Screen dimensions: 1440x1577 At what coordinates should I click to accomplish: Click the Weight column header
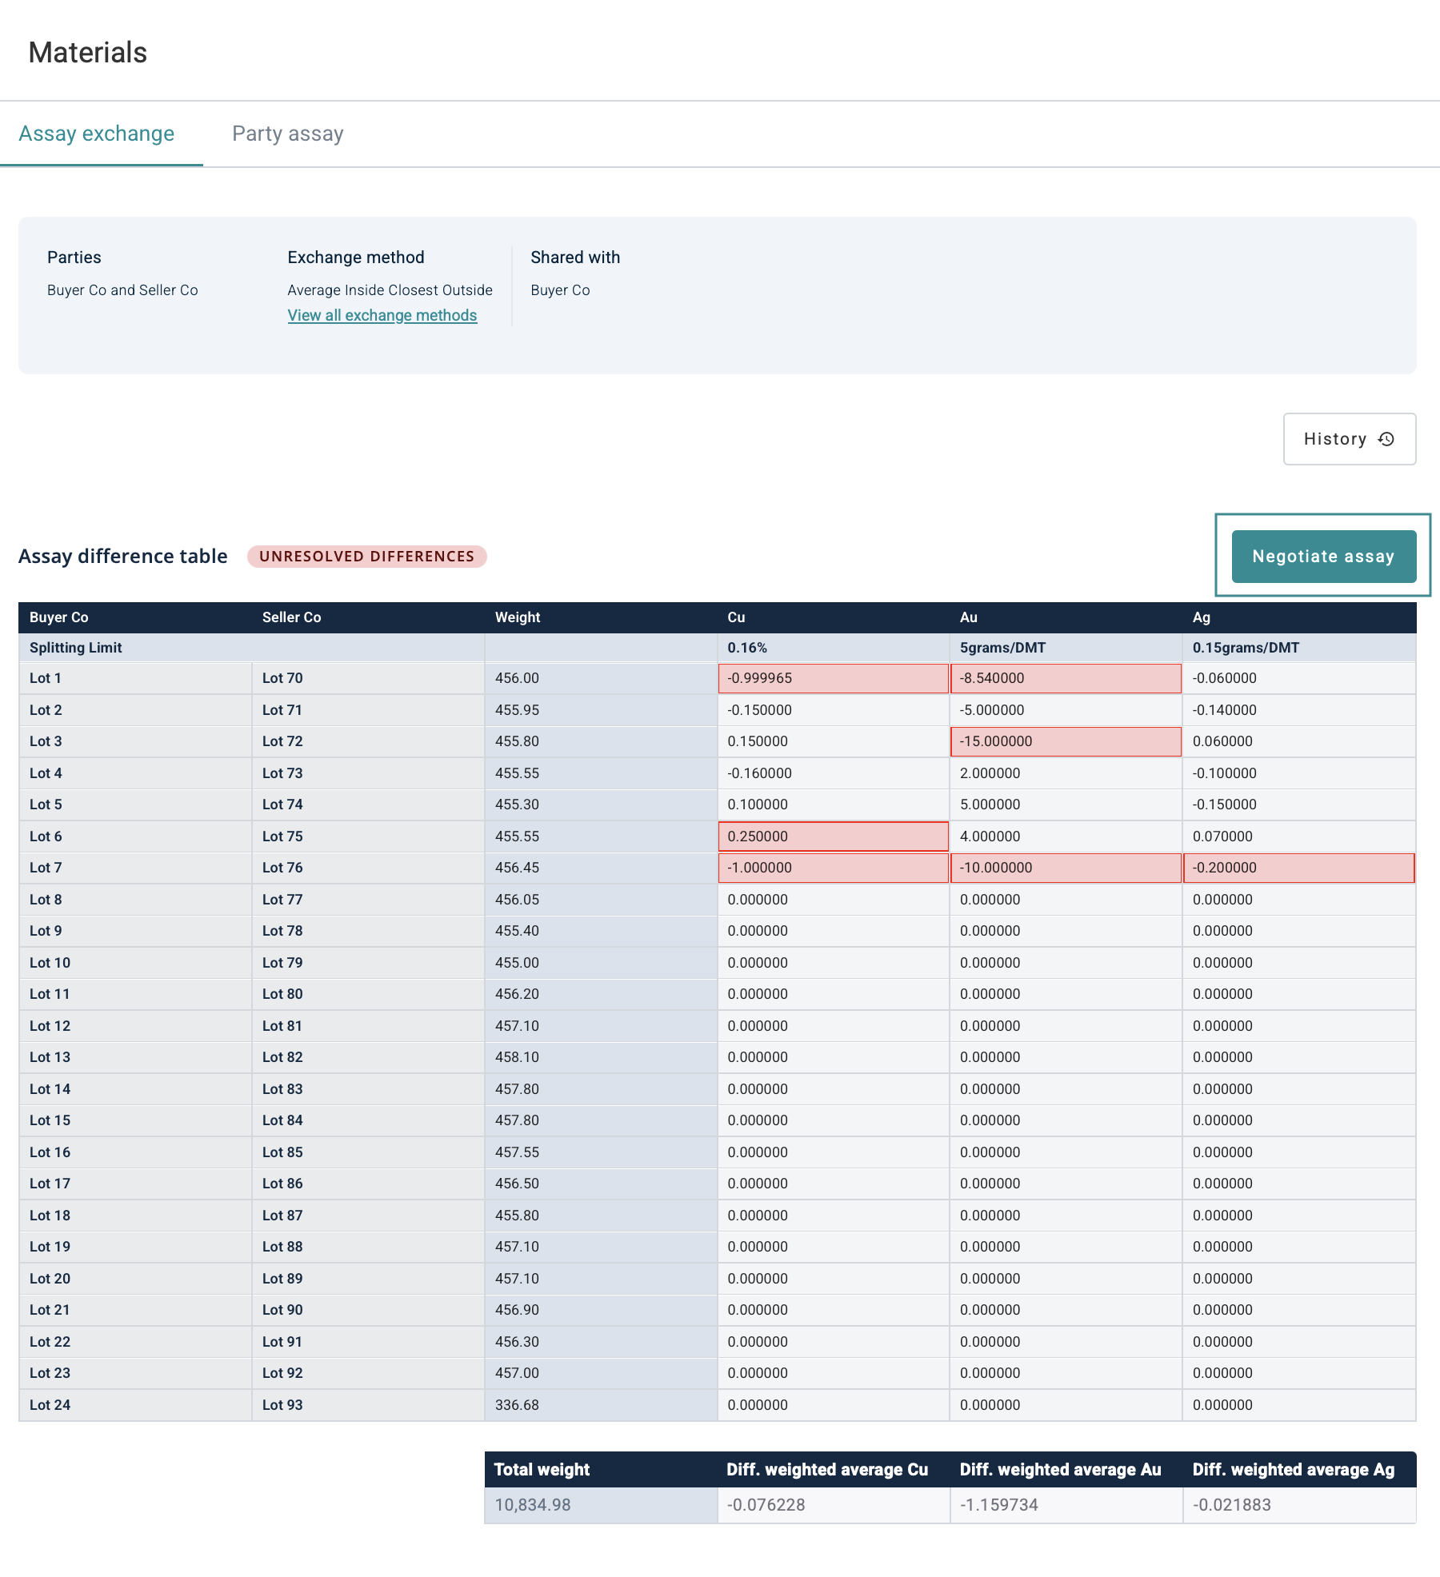coord(518,617)
